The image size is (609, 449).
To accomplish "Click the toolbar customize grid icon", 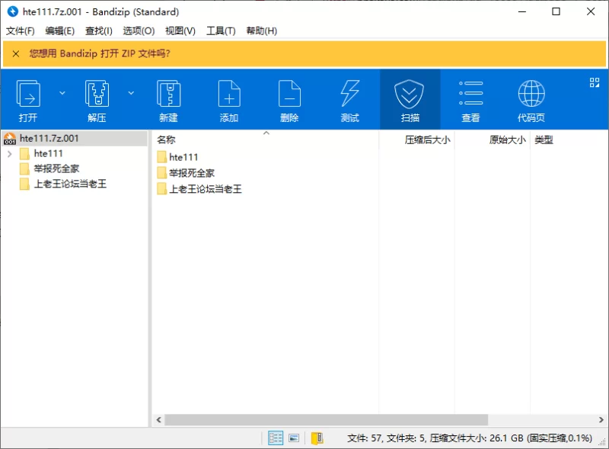I will click(x=595, y=82).
